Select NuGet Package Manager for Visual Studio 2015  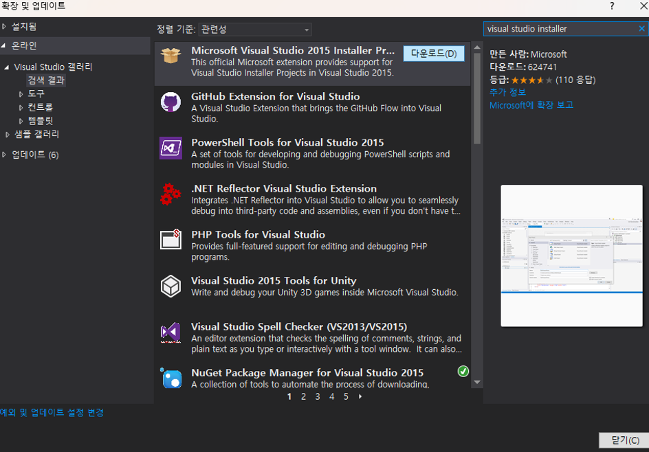pos(307,372)
